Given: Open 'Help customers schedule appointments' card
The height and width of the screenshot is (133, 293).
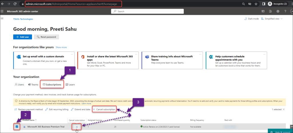Looking at the screenshot, I should (236, 60).
